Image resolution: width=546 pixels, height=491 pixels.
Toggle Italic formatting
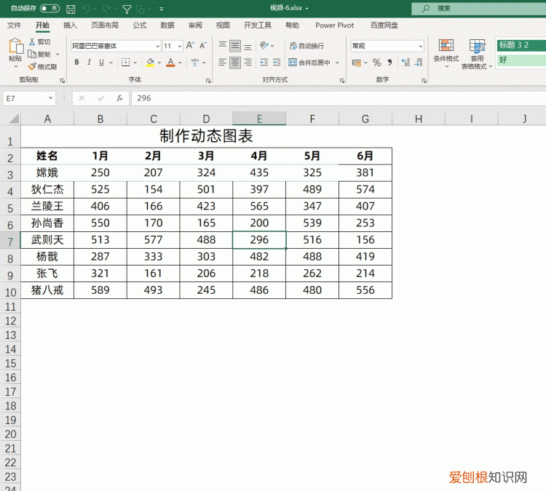(89, 63)
